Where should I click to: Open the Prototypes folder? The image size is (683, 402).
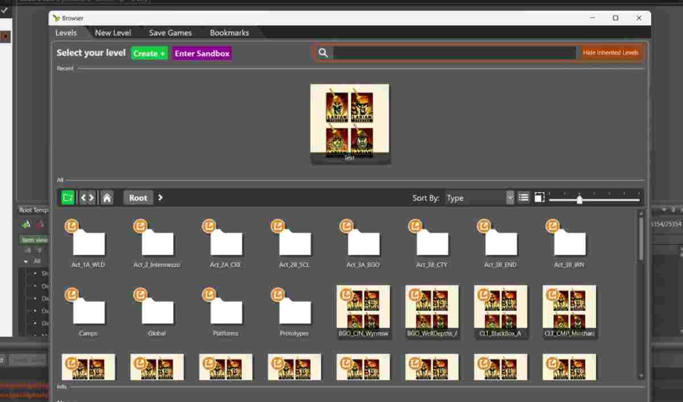coord(295,312)
